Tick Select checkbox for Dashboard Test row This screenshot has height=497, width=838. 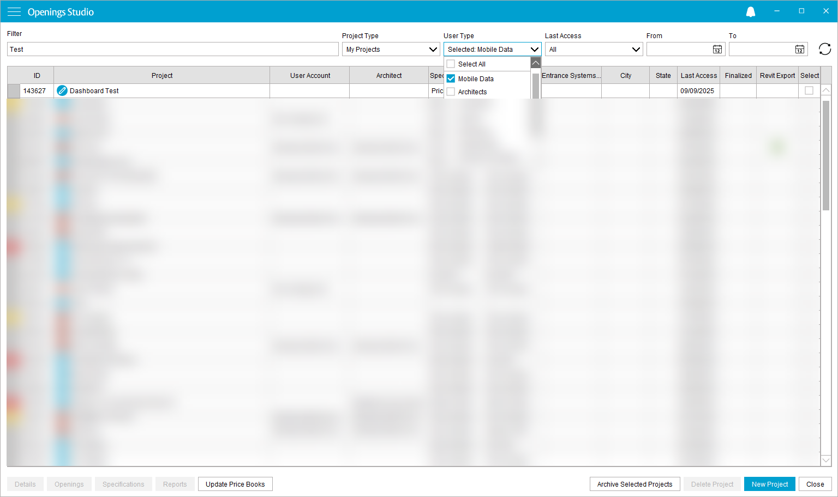click(809, 91)
